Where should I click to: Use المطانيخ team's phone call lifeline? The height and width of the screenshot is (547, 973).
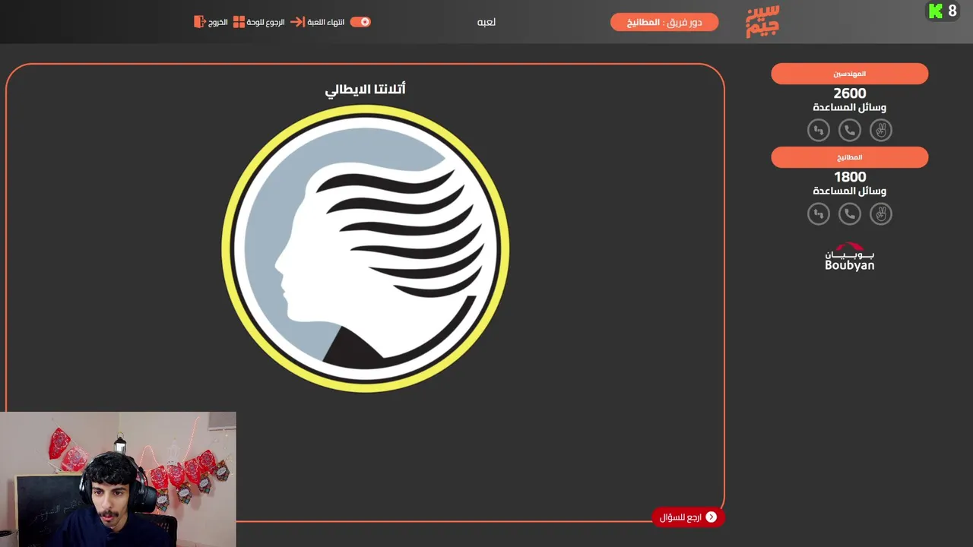[x=850, y=214]
